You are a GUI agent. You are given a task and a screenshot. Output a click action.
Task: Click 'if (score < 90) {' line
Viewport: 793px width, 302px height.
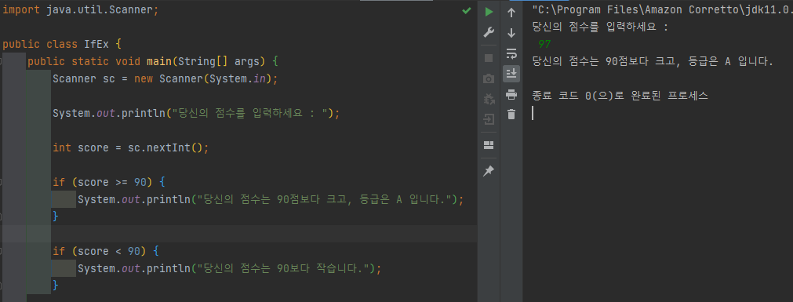[106, 251]
